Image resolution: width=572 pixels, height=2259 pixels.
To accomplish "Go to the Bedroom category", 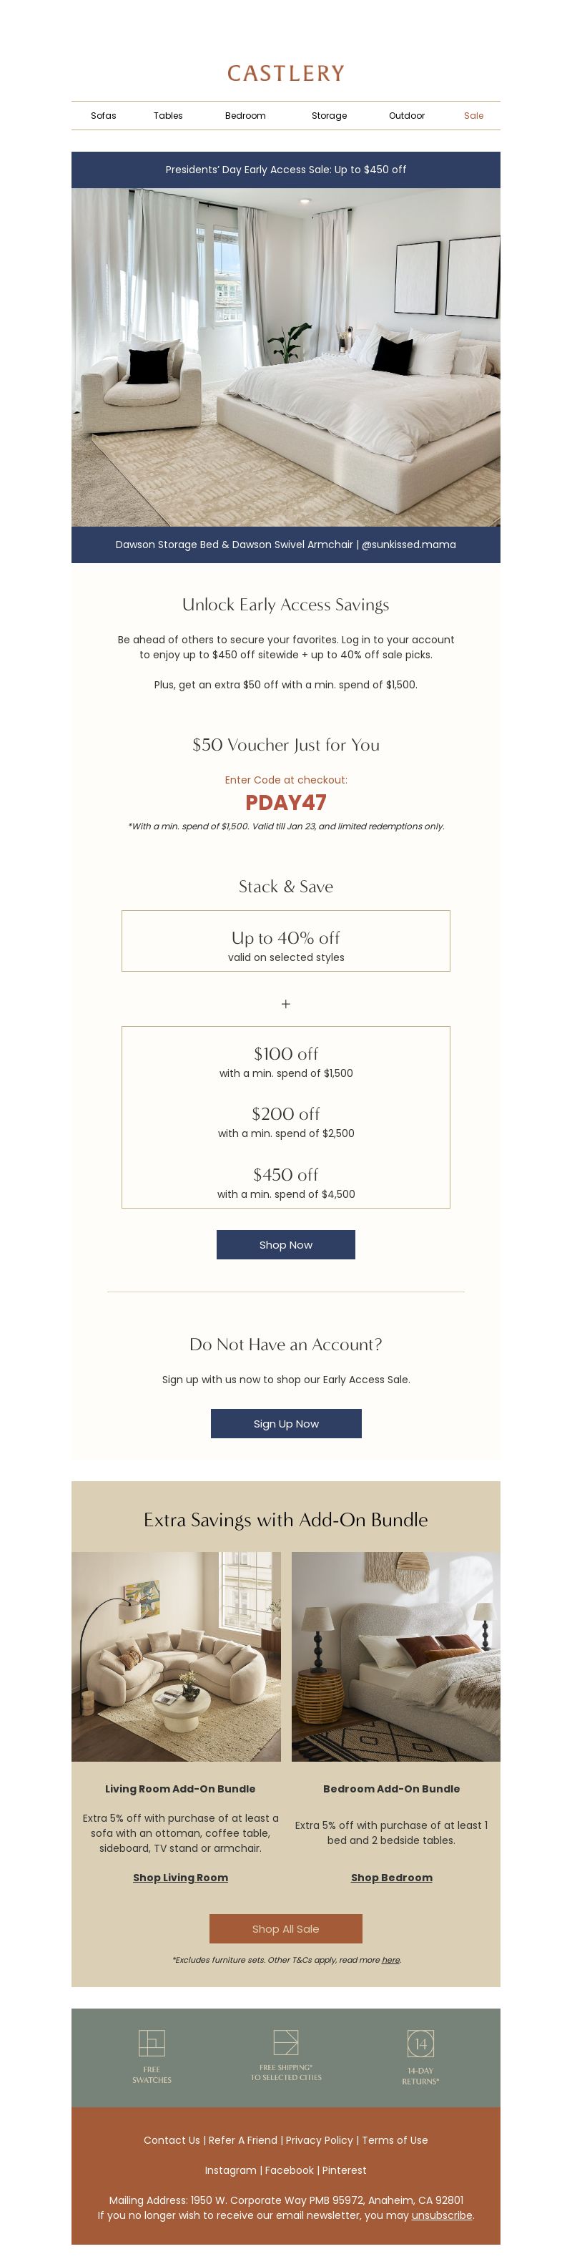I will (x=245, y=116).
